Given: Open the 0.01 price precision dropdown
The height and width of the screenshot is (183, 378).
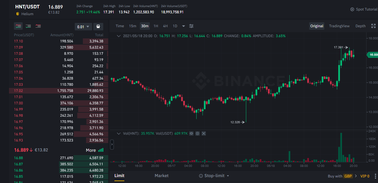Looking at the screenshot, I should click(x=83, y=27).
